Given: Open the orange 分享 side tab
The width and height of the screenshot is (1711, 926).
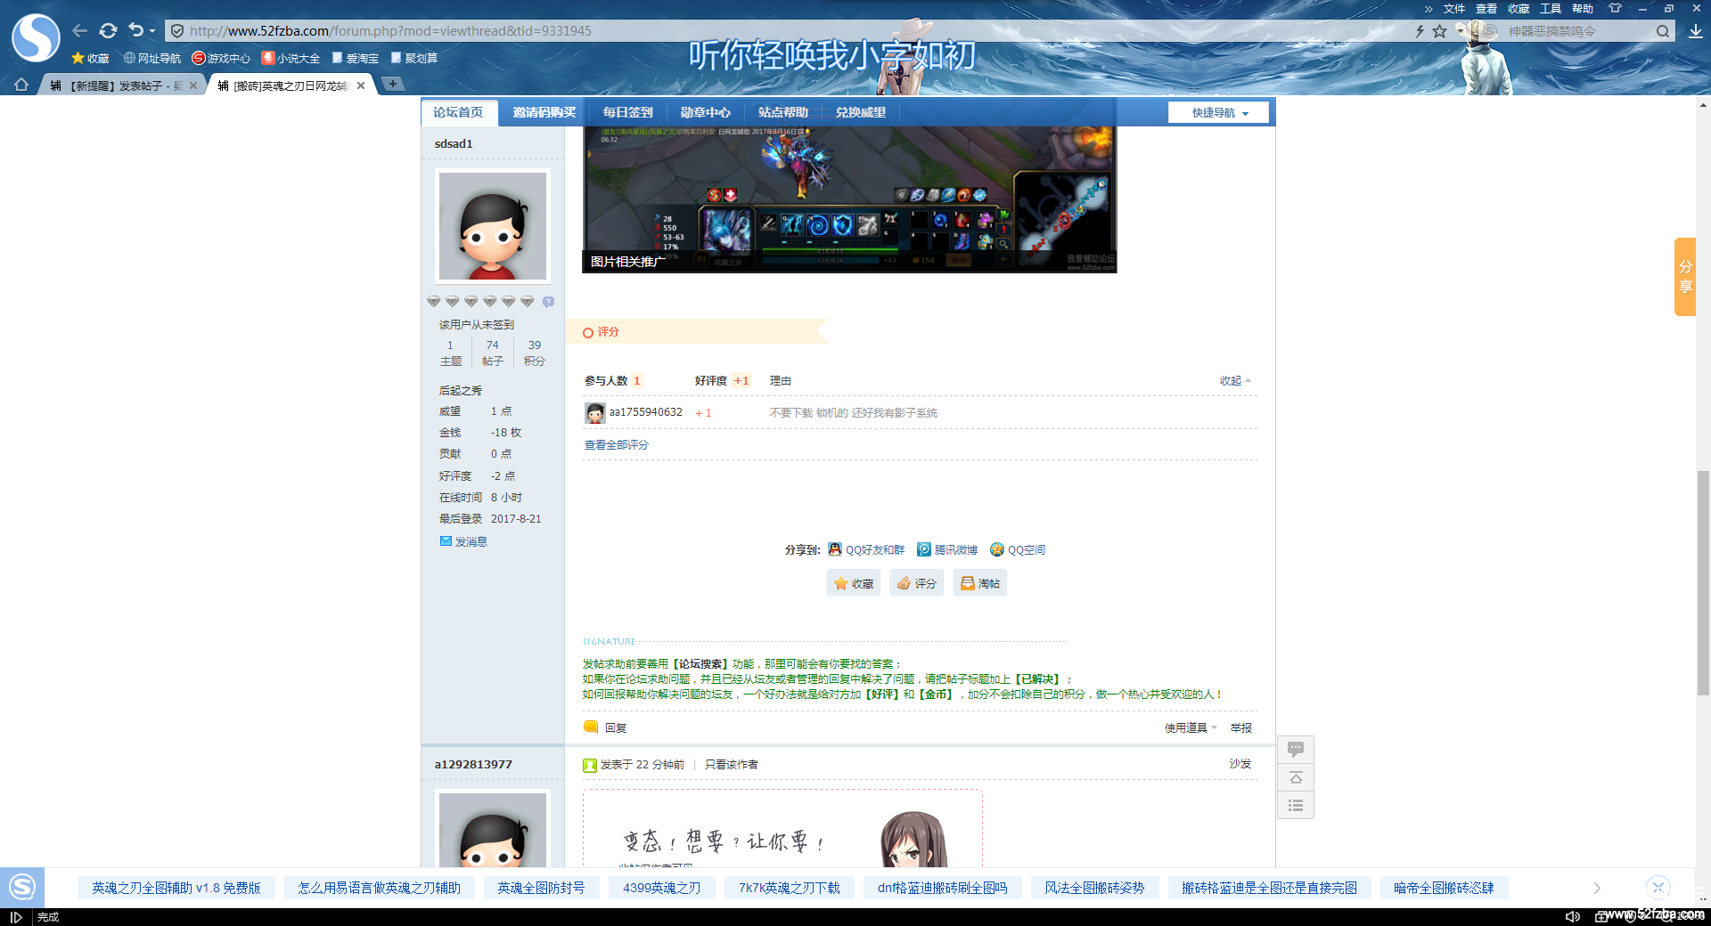Looking at the screenshot, I should tap(1684, 276).
